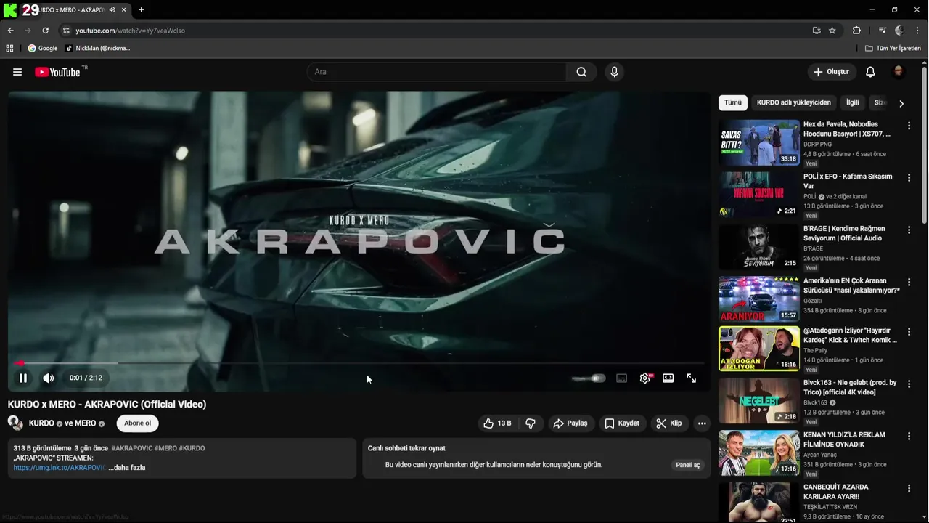
Task: Open Blvck163 Nie gelebt thumbnail
Action: click(759, 401)
